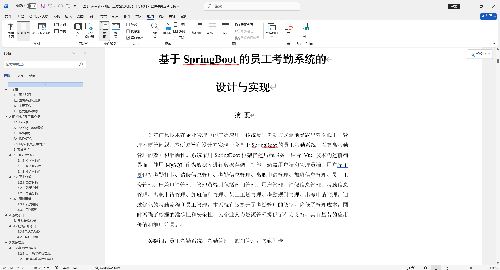Click Read Mode status bar icon
Image resolution: width=500 pixels, height=270 pixels.
tap(426, 268)
